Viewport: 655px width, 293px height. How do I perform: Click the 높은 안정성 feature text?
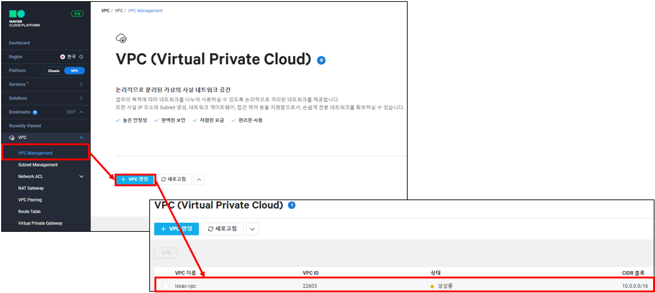(134, 120)
